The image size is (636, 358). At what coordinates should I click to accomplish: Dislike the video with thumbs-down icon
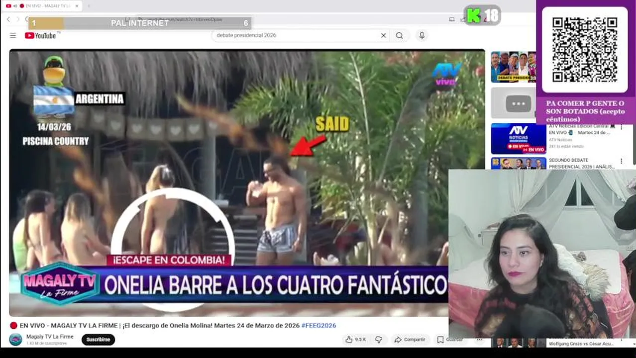[x=379, y=340]
